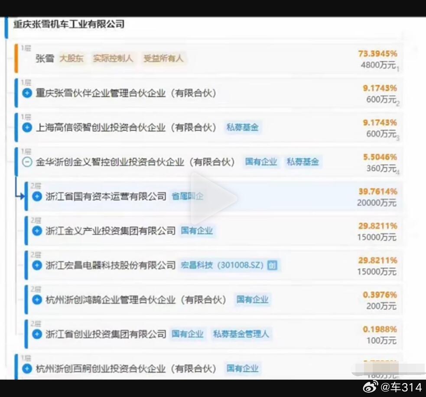This screenshot has height=397, width=426.
Task: Click 国有企业 tag on 金华浙创金义智控 row
Action: point(261,162)
